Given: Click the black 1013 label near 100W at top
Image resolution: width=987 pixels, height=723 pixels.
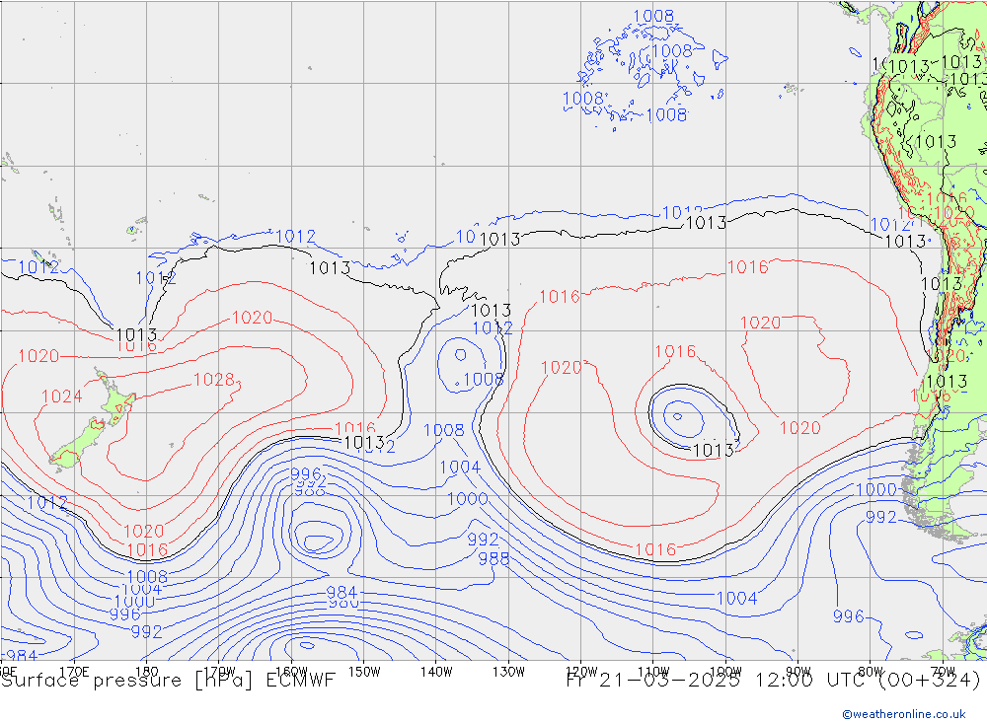Looking at the screenshot, I should (x=706, y=223).
